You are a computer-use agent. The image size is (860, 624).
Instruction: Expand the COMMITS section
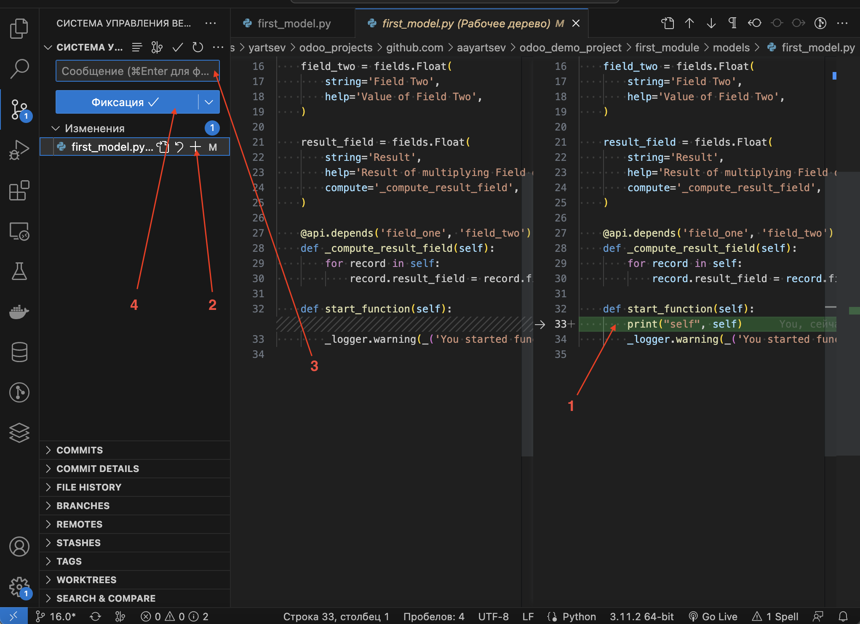point(135,450)
